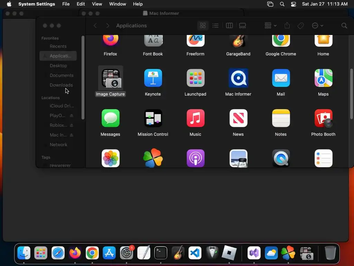
Task: Open Terminal from the Dock
Action: point(161,252)
